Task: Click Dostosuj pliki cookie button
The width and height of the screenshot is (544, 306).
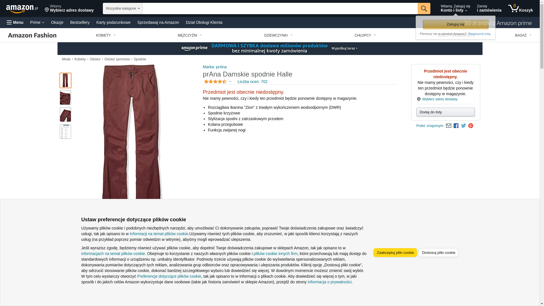Action: (438, 253)
